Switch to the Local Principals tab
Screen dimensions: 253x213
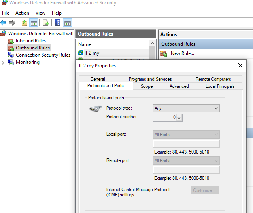220,86
